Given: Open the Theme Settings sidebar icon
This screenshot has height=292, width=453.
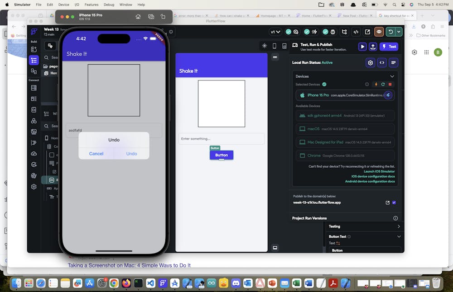Looking at the screenshot, I should pos(34,175).
